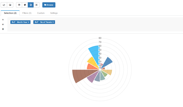This screenshot has width=183, height=107.
Task: Click the dark blue polar chart segment
Action: (x=107, y=63)
